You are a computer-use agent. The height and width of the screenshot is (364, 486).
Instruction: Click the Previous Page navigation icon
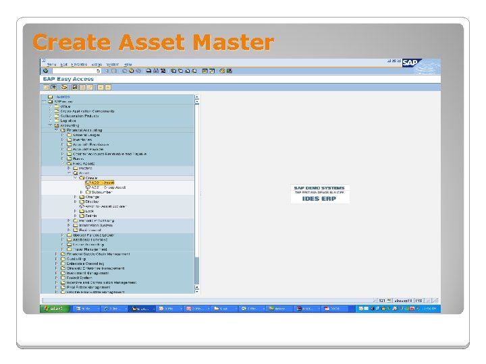(180, 71)
